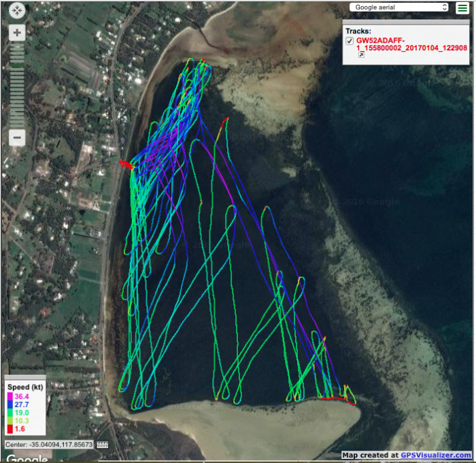Click the magenta 36.4 kt speed swatch

pos(11,396)
